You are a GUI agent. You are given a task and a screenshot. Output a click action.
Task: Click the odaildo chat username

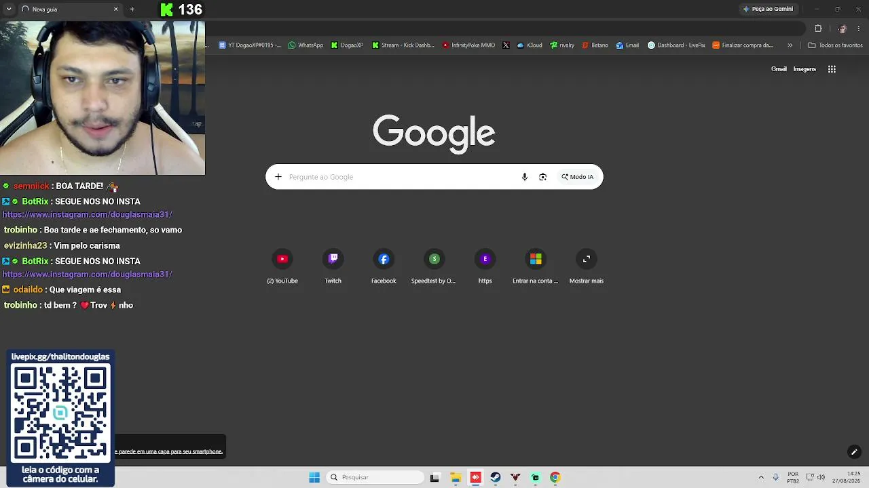click(x=28, y=290)
